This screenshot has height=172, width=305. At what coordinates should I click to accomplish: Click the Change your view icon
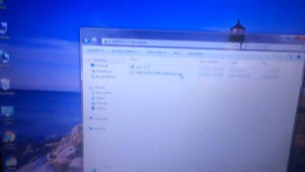275,56
